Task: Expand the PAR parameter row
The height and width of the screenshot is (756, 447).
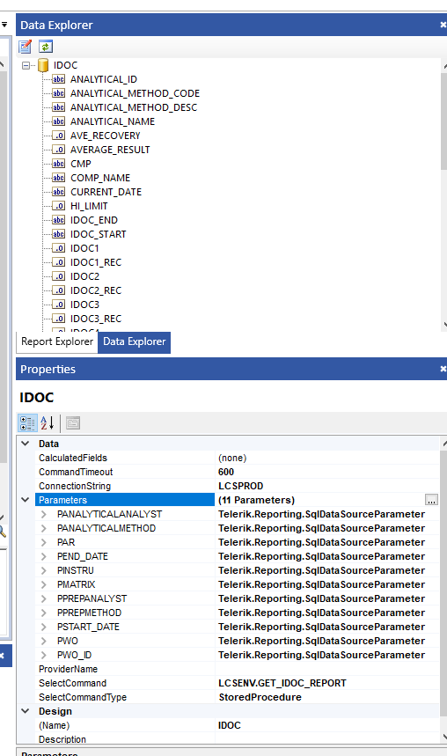Action: coord(44,542)
